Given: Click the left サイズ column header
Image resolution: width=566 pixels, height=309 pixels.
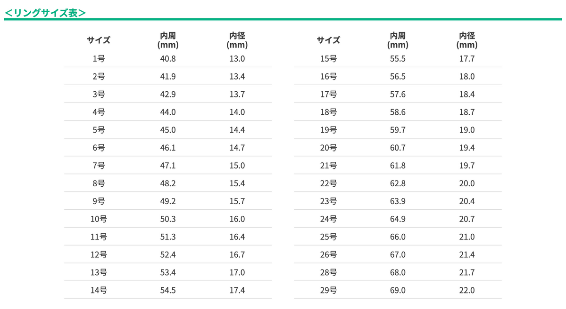Looking at the screenshot, I should (99, 40).
